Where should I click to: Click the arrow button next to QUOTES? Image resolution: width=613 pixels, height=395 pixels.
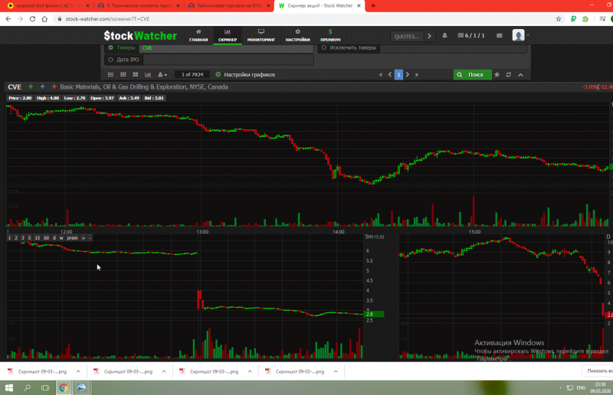(429, 36)
